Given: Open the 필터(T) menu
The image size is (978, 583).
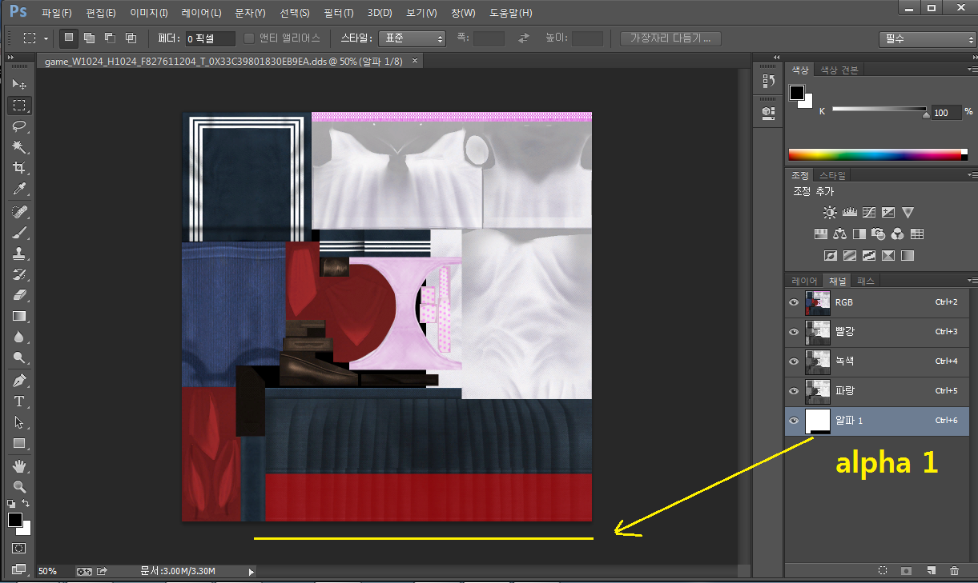Looking at the screenshot, I should coord(337,13).
